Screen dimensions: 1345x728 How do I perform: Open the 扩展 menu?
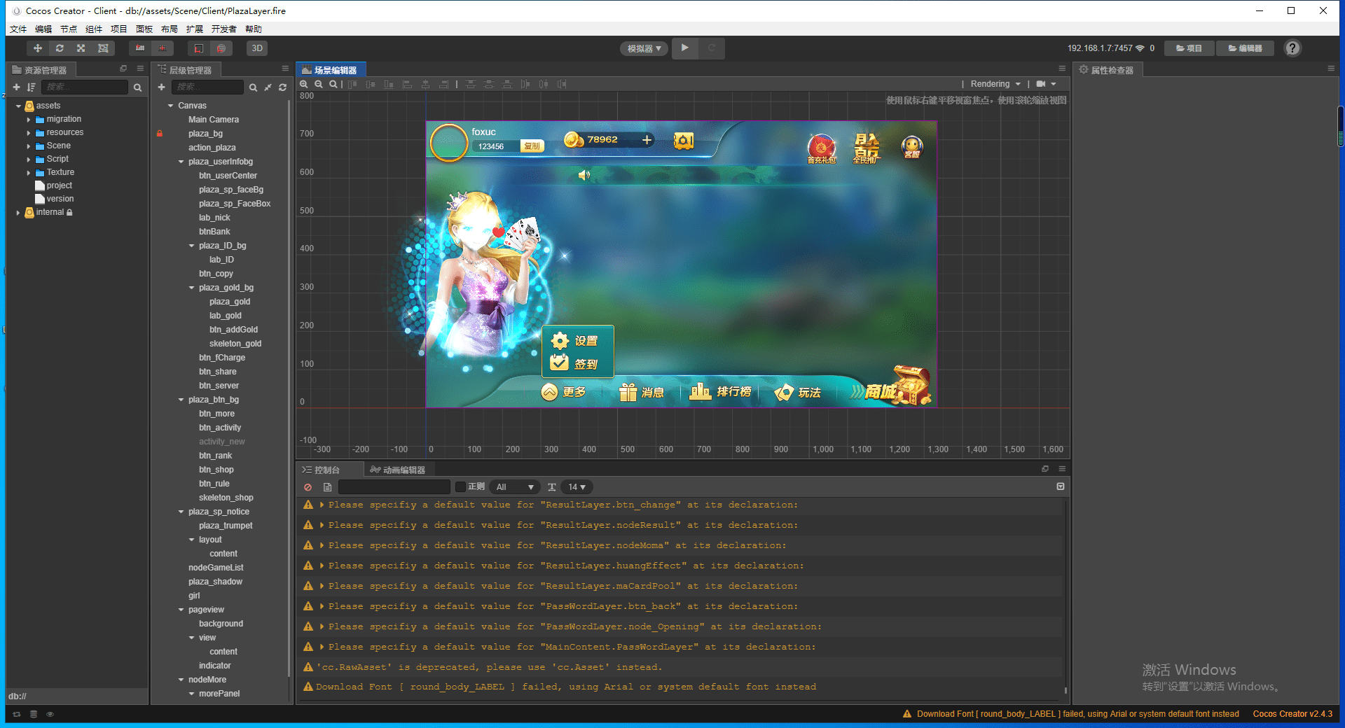click(x=195, y=29)
